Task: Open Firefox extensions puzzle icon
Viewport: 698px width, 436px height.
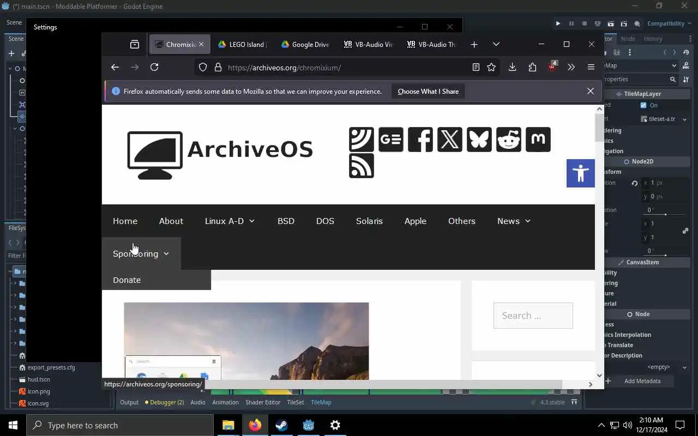Action: point(532,67)
